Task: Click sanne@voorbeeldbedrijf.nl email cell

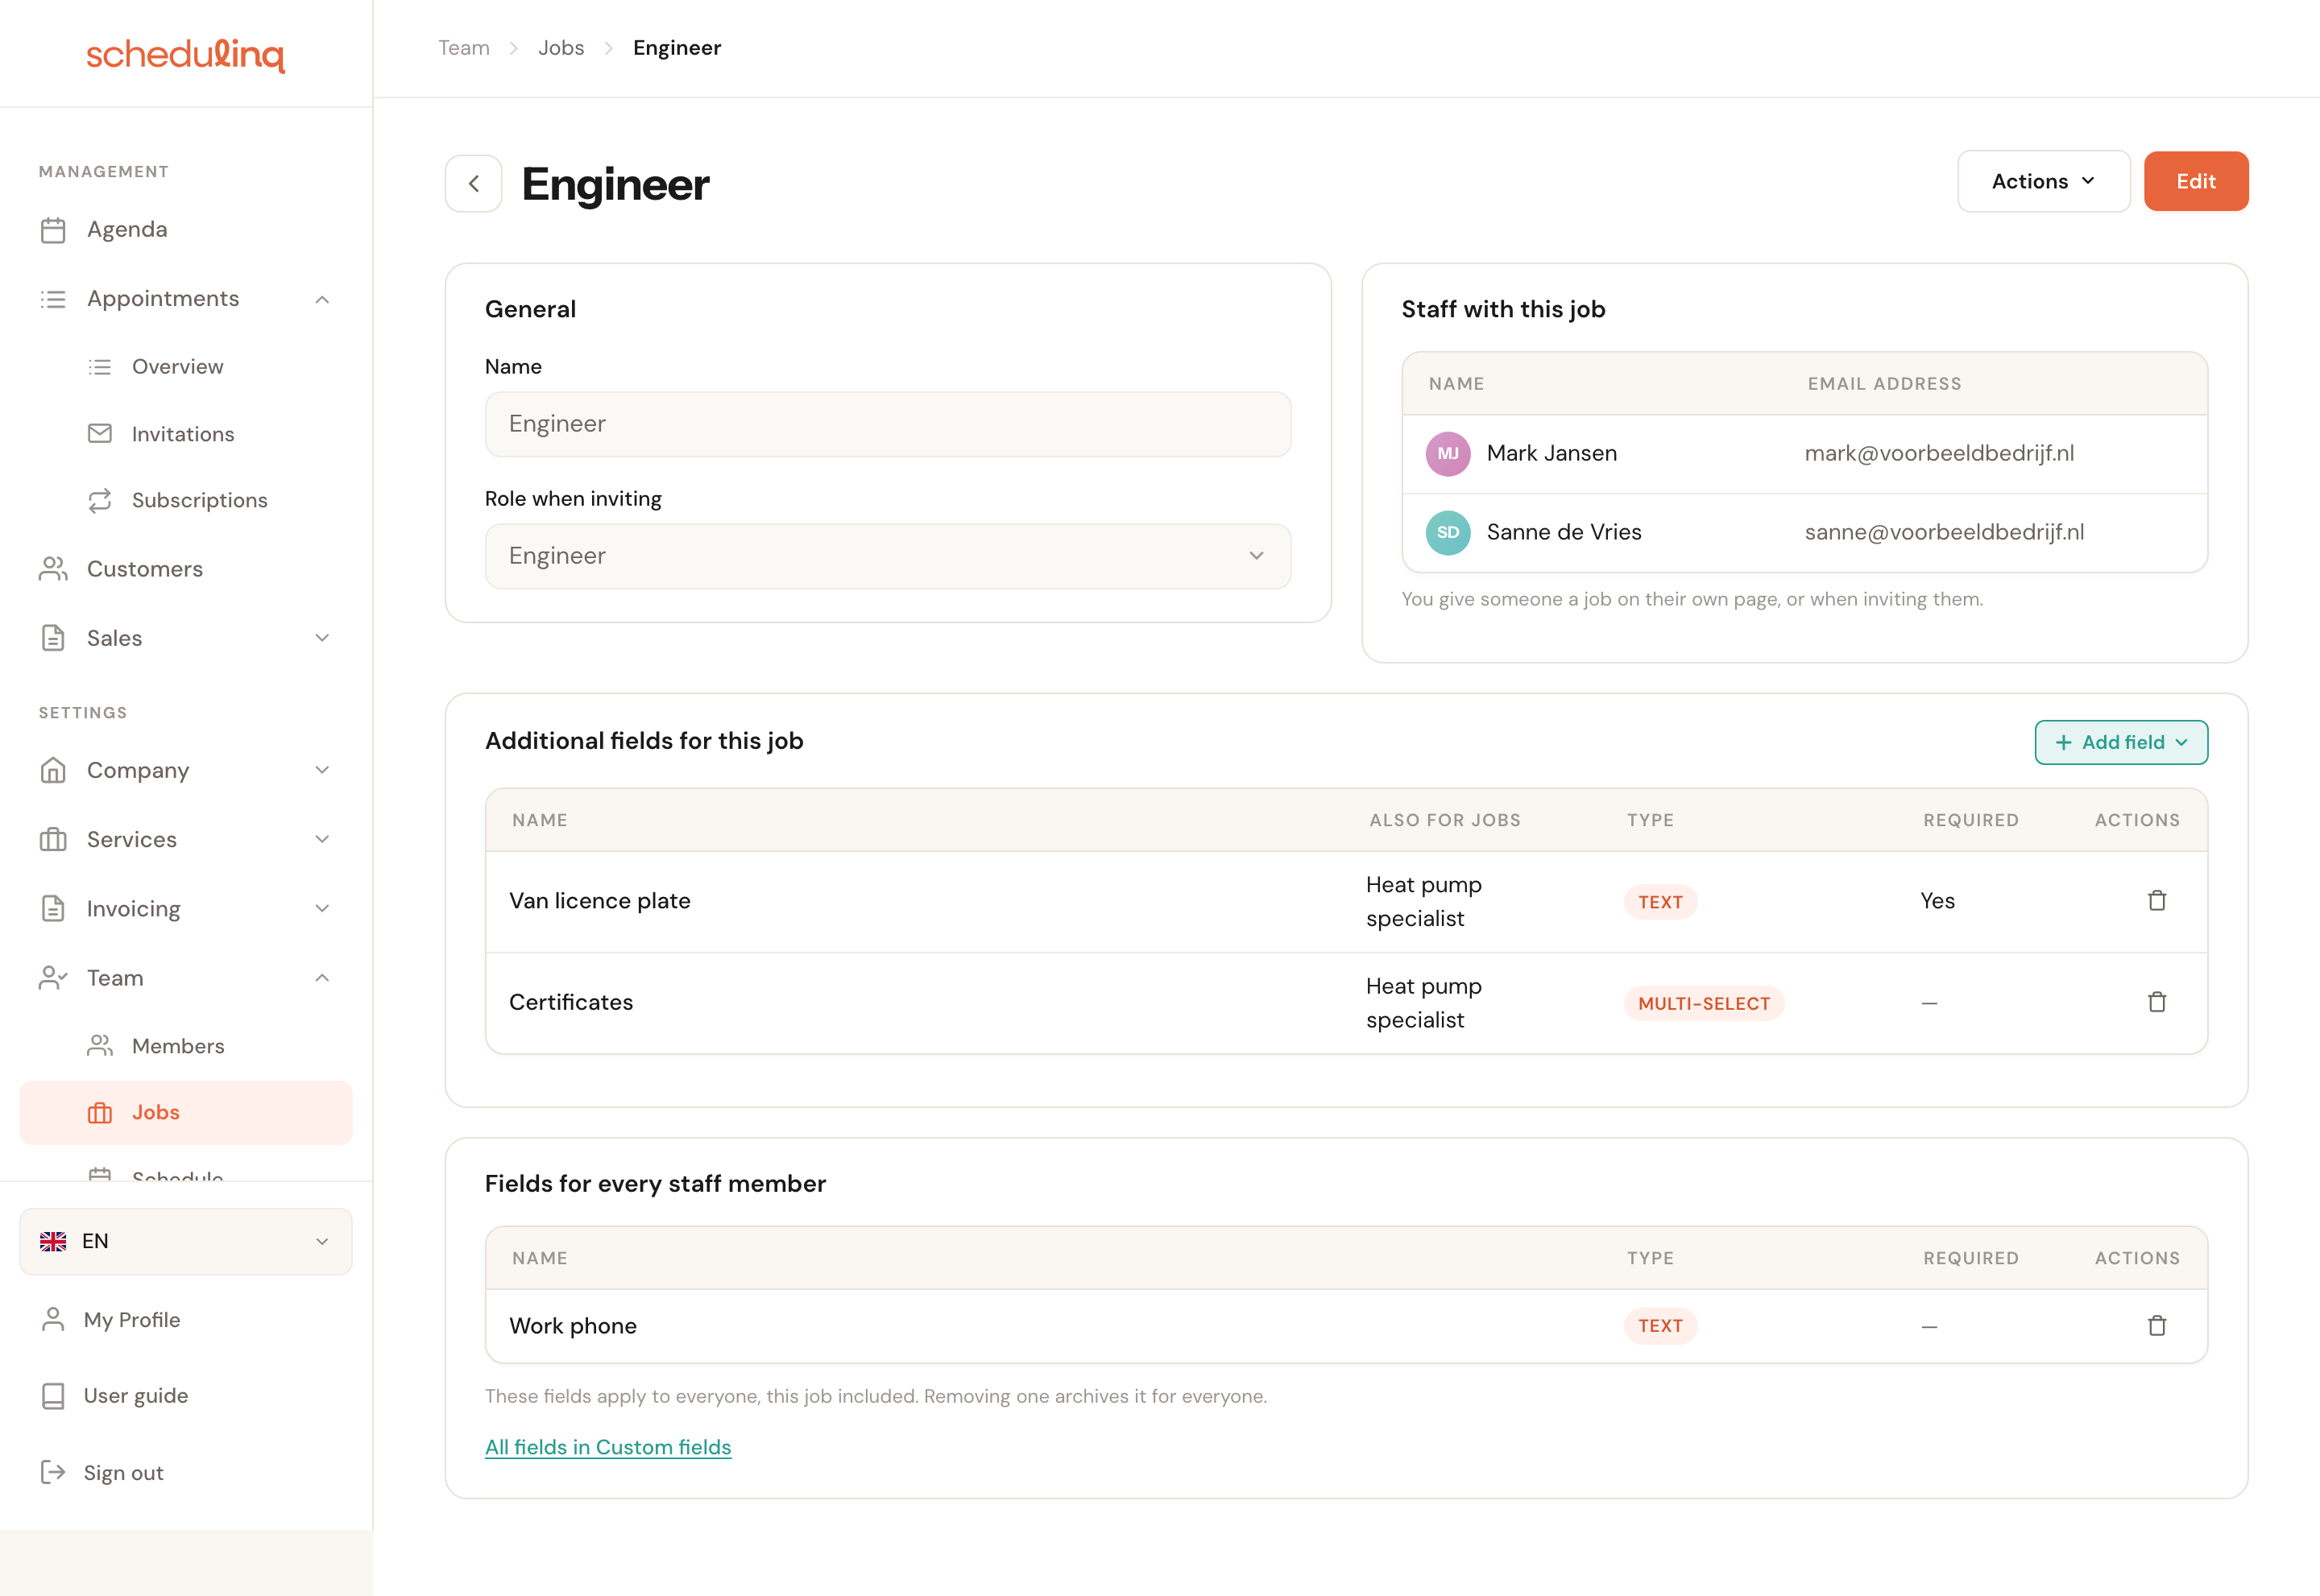Action: (1944, 533)
